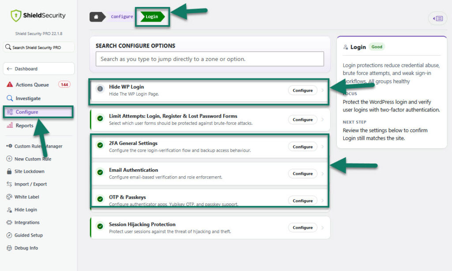The height and width of the screenshot is (271, 452).
Task: Click the ShieldSecurity shield logo
Action: [x=16, y=15]
